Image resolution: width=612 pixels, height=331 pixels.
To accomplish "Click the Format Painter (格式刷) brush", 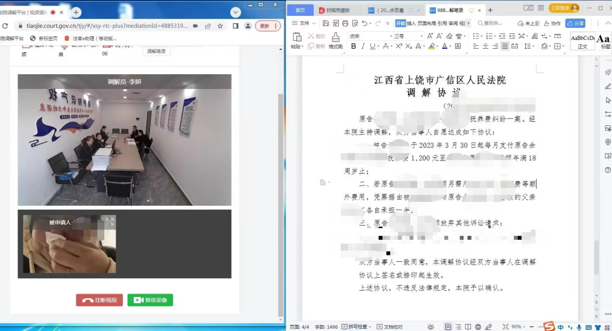I will [x=335, y=37].
